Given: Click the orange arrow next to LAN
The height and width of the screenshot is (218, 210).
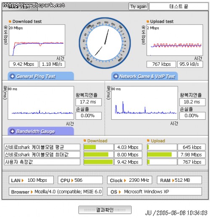Looking at the screenshot, I should (23, 180).
